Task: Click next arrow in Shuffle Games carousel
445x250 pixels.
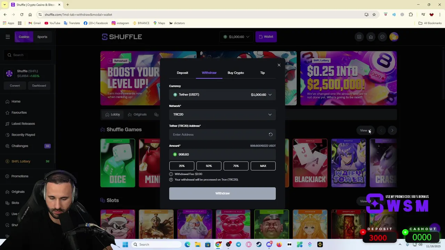Action: pos(392,131)
